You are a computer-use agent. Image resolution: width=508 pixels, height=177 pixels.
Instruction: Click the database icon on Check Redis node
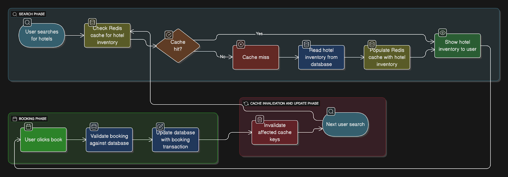coord(92,22)
